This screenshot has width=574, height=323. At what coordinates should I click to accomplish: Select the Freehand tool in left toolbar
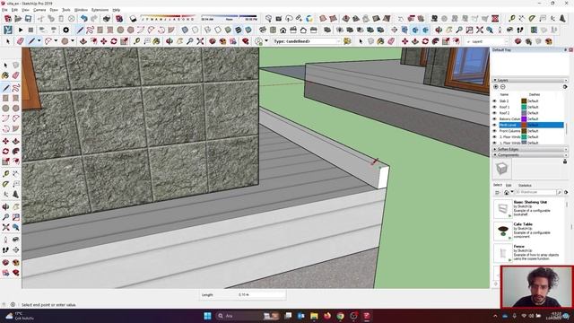[x=16, y=88]
